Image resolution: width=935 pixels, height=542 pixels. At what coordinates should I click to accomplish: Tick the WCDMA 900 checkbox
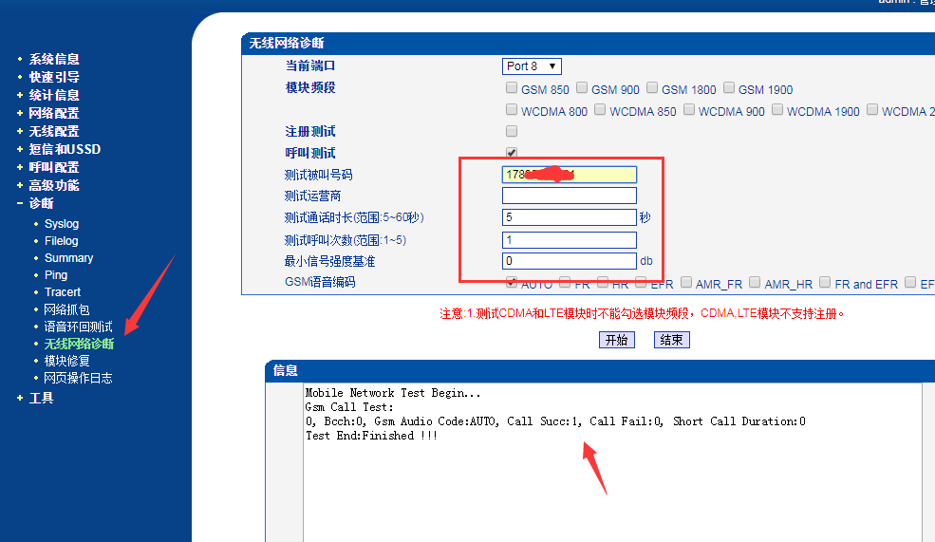point(690,111)
